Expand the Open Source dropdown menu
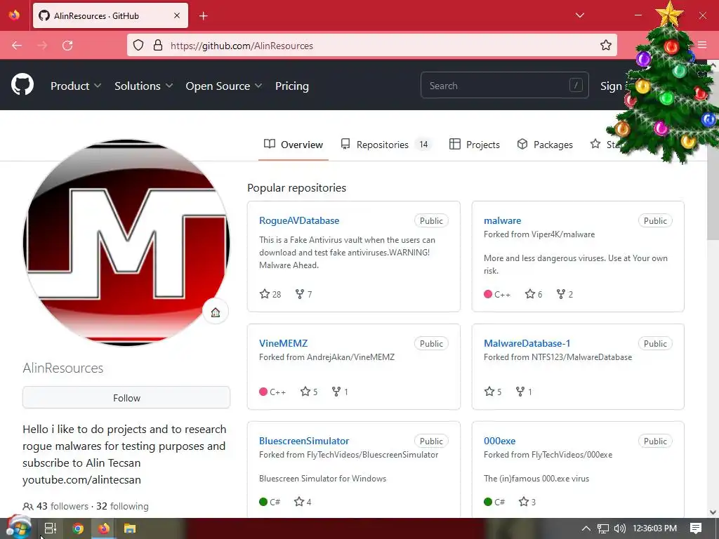This screenshot has width=719, height=539. [x=224, y=86]
